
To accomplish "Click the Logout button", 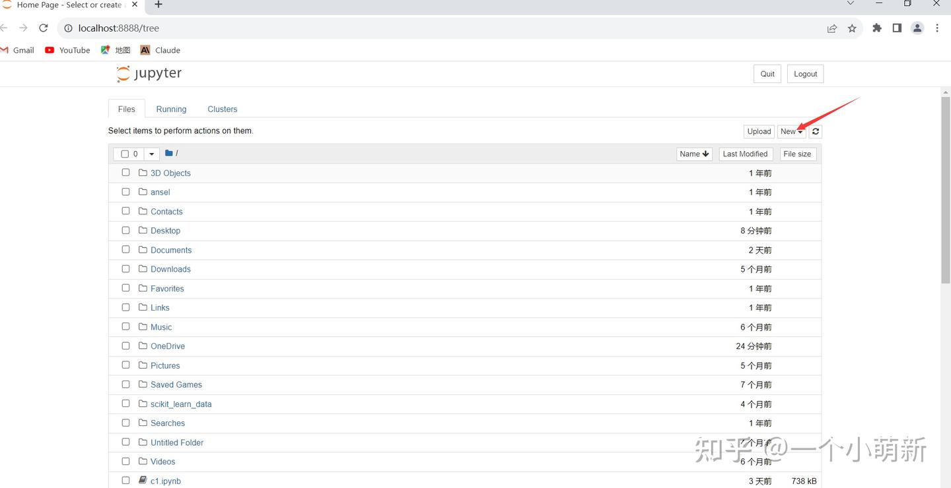I will coord(805,73).
